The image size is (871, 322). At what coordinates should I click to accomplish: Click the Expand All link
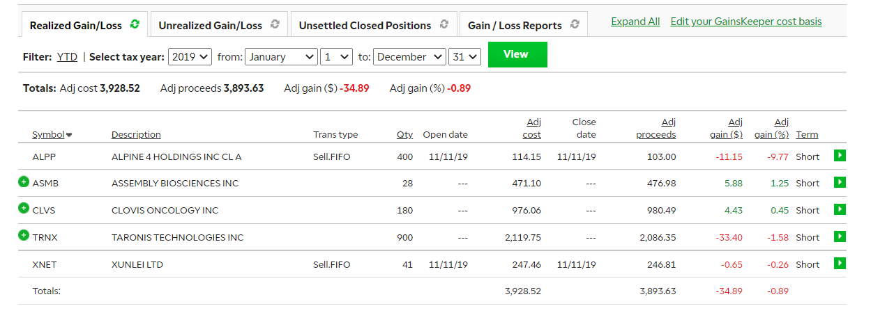point(635,22)
